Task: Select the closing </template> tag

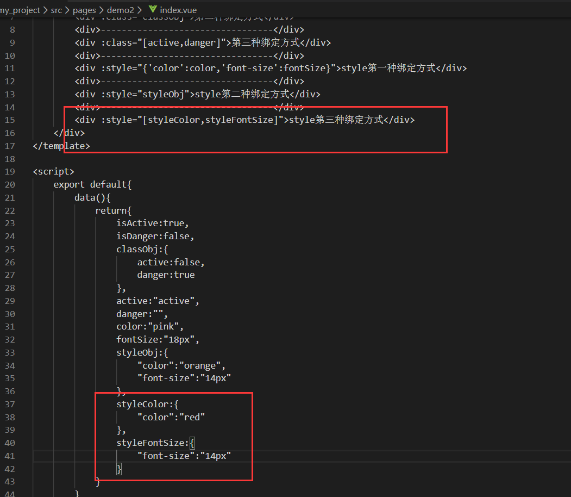Action: point(61,145)
